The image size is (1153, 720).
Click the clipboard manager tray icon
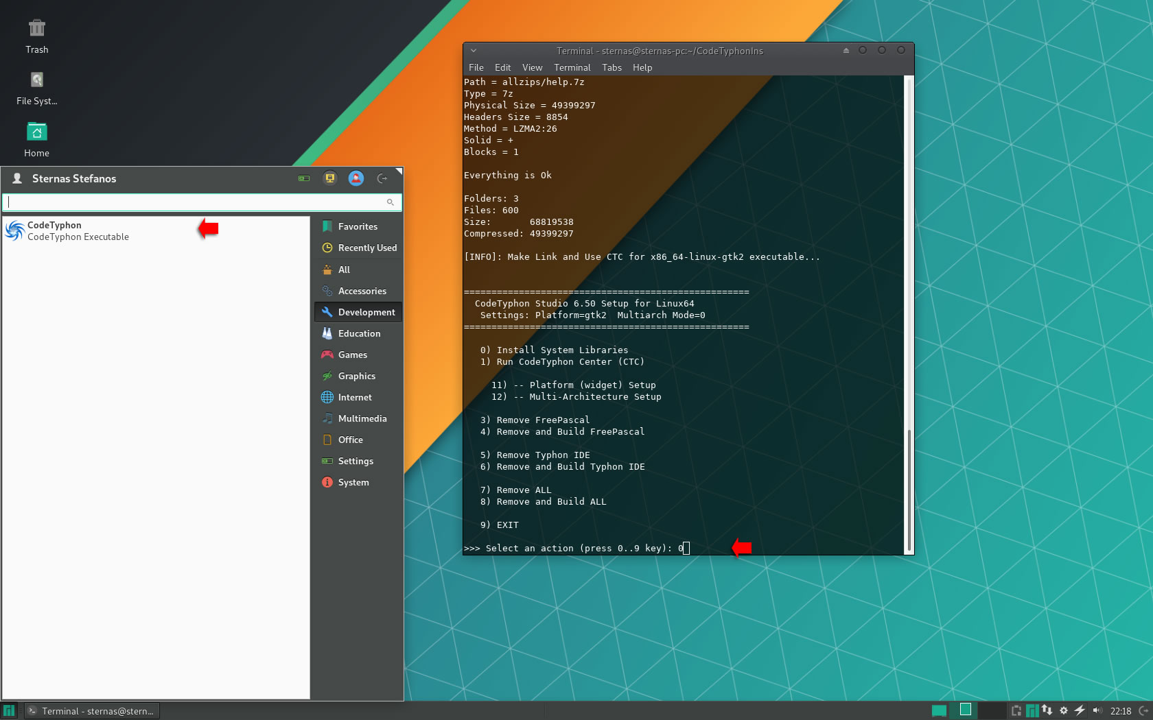pyautogui.click(x=1016, y=711)
